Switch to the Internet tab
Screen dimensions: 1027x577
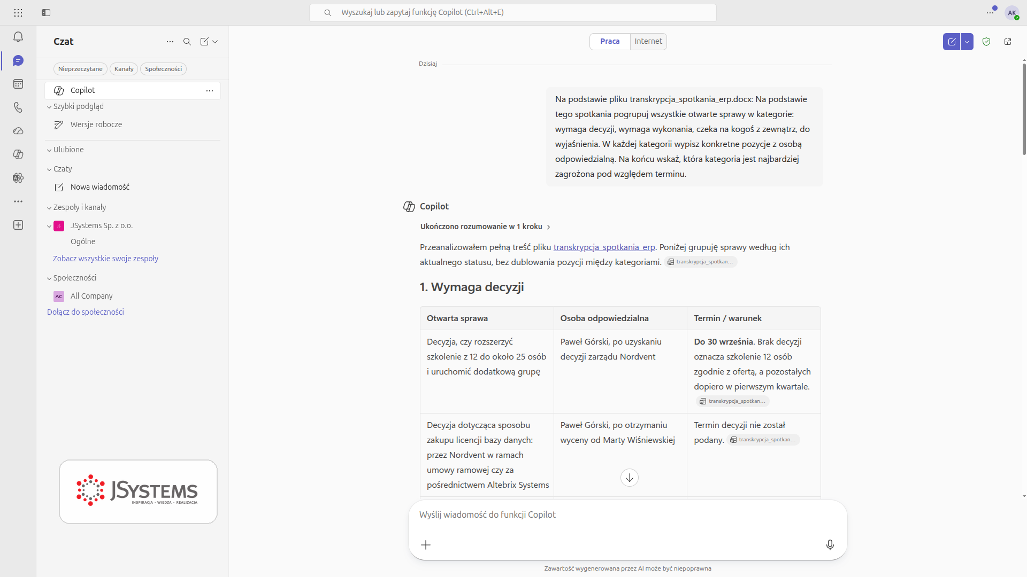648,41
